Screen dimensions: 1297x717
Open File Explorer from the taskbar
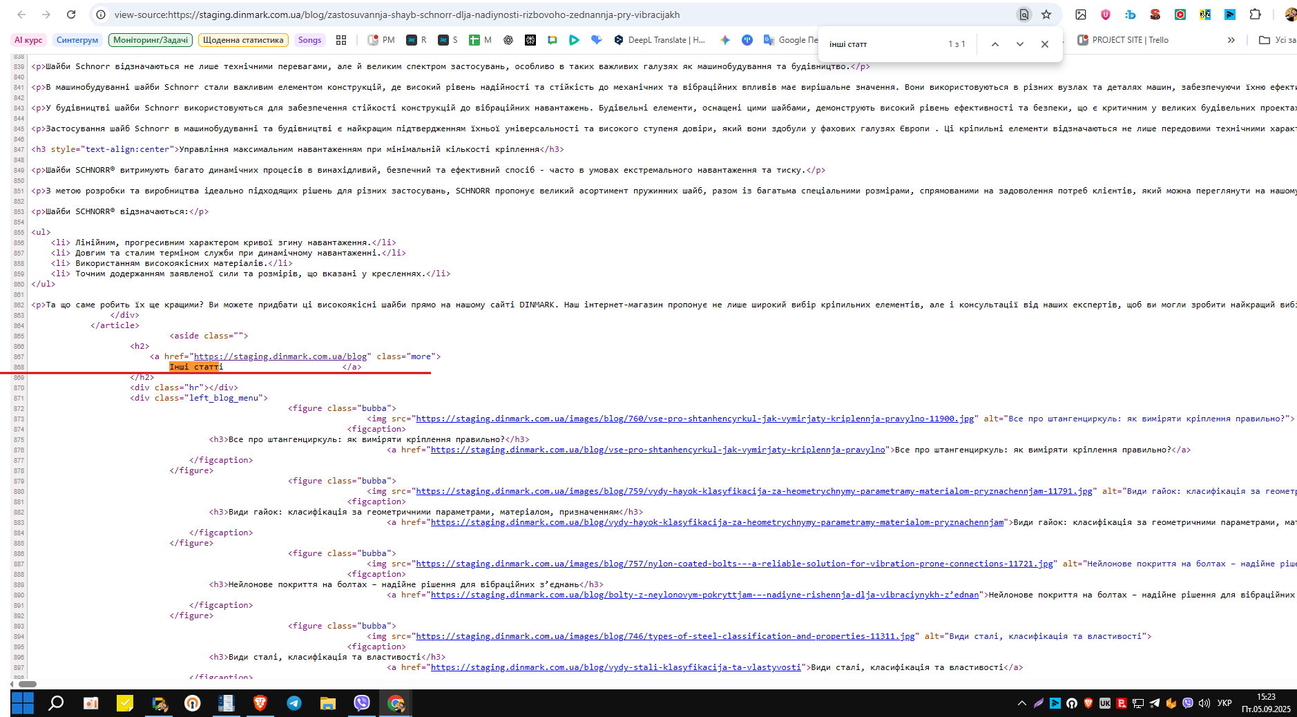(327, 703)
